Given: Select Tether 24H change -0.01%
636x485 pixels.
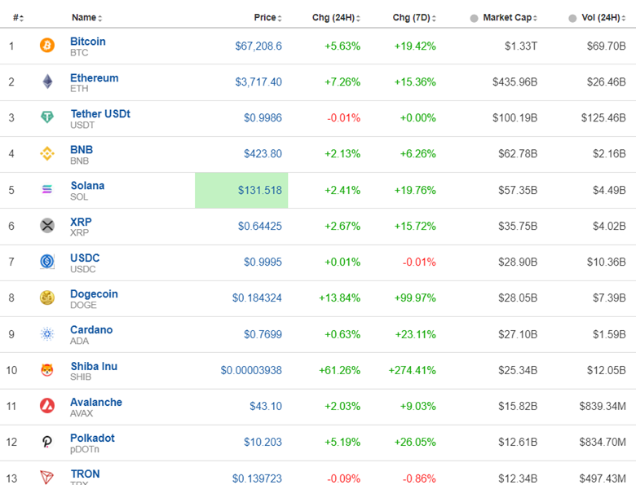Looking at the screenshot, I should (343, 118).
